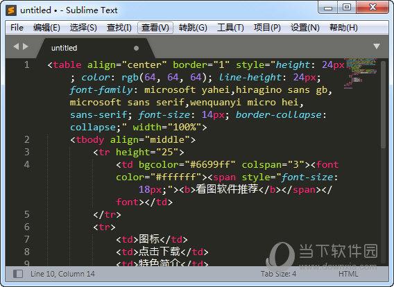Viewport: 394px width, 287px height.
Task: Close the untitled tab via its unsaved dot
Action: coord(136,48)
